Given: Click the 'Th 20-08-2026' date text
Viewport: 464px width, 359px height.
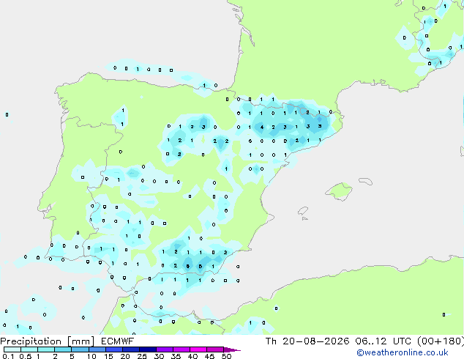Looking at the screenshot, I should tap(307, 341).
